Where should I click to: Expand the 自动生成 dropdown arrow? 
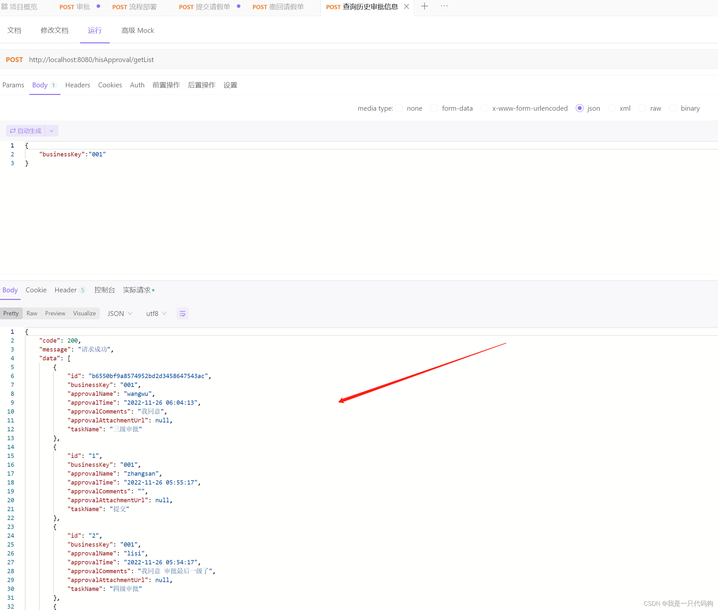(52, 131)
